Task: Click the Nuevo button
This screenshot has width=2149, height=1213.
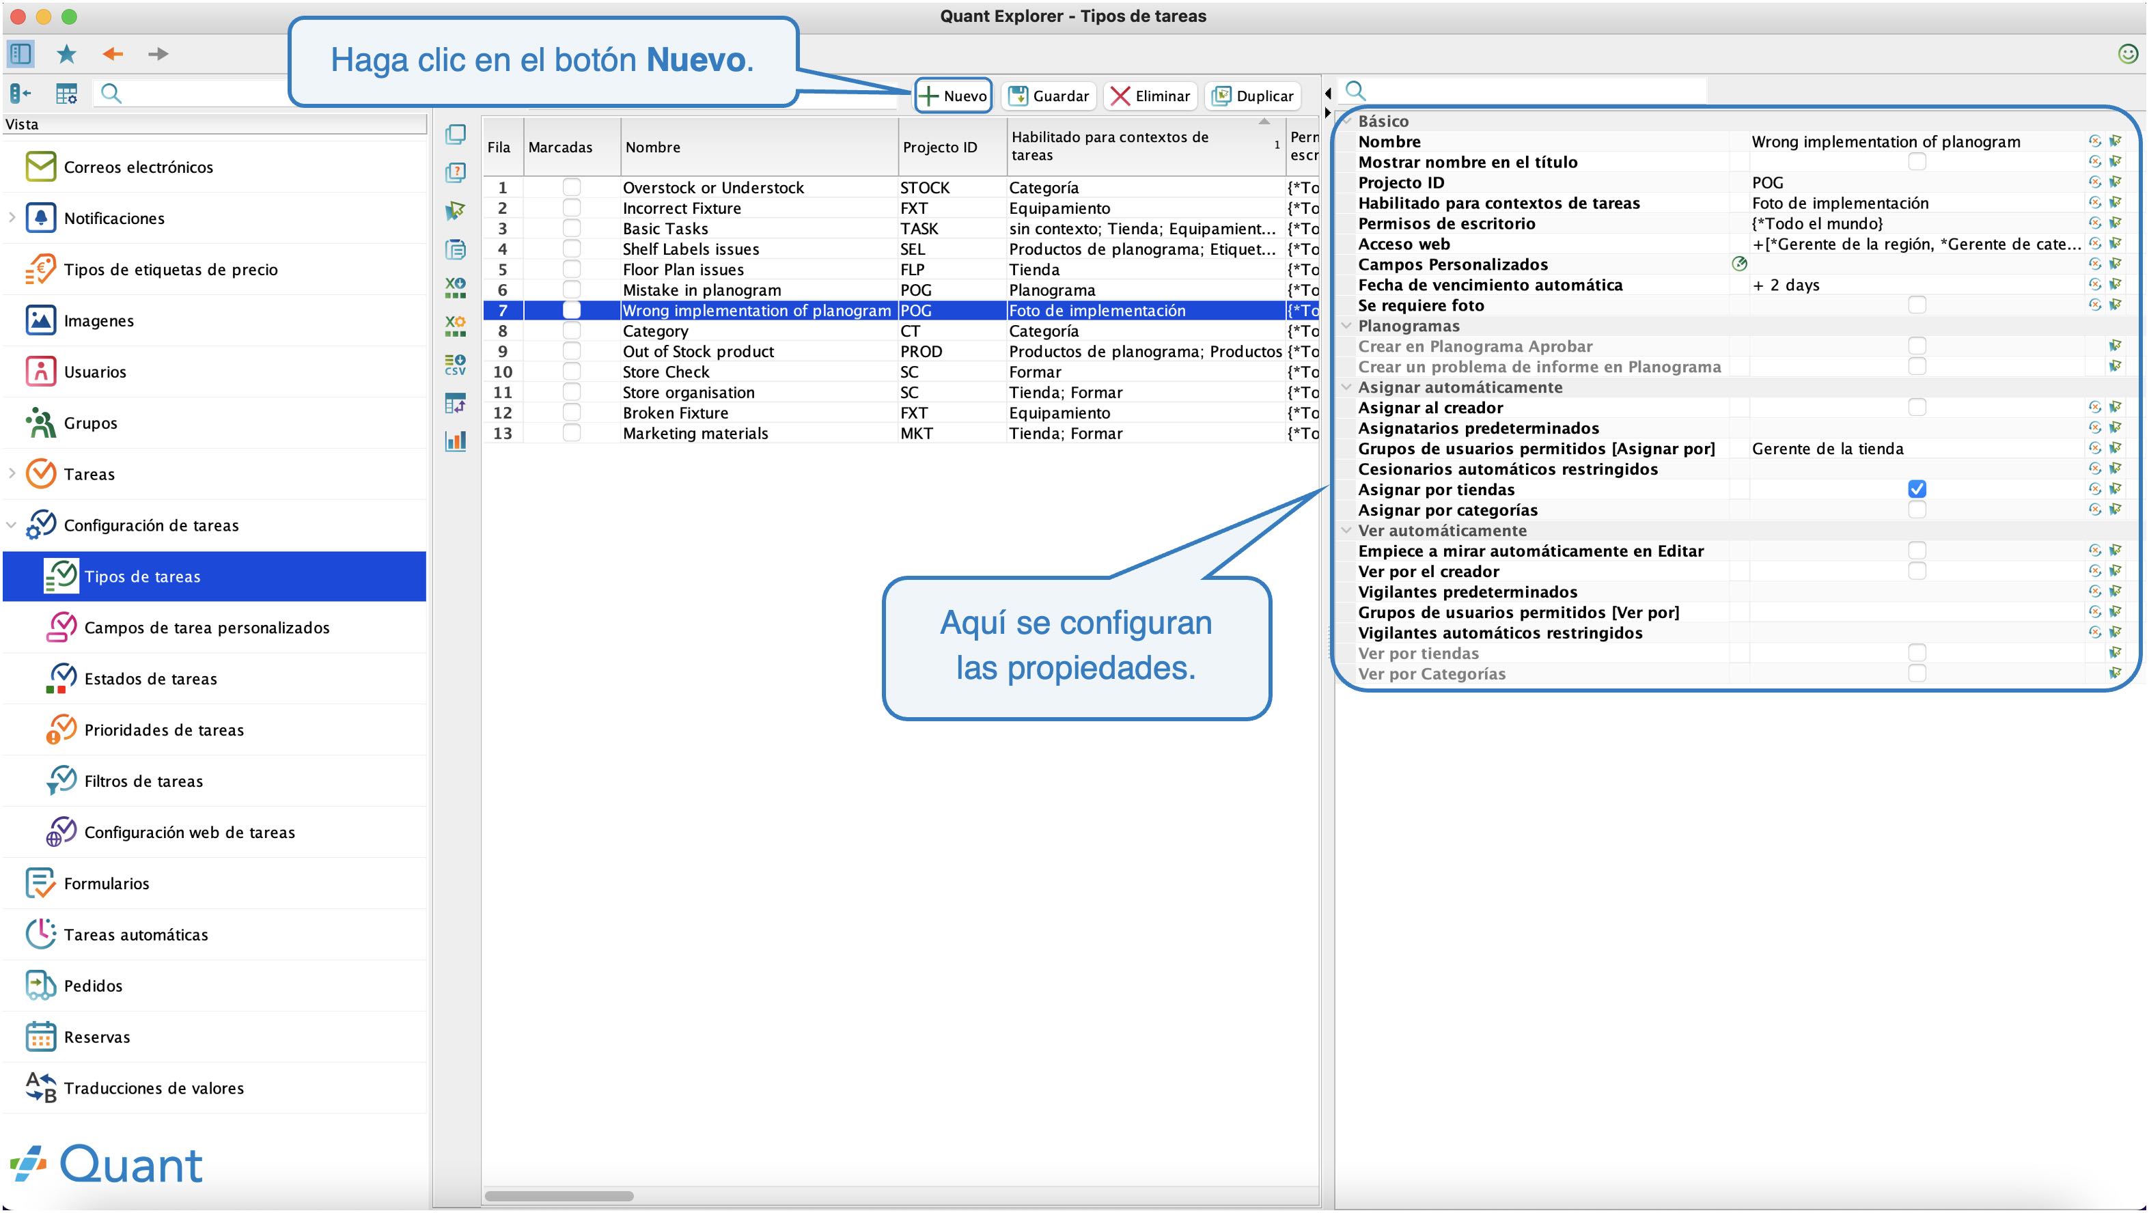Action: tap(954, 96)
